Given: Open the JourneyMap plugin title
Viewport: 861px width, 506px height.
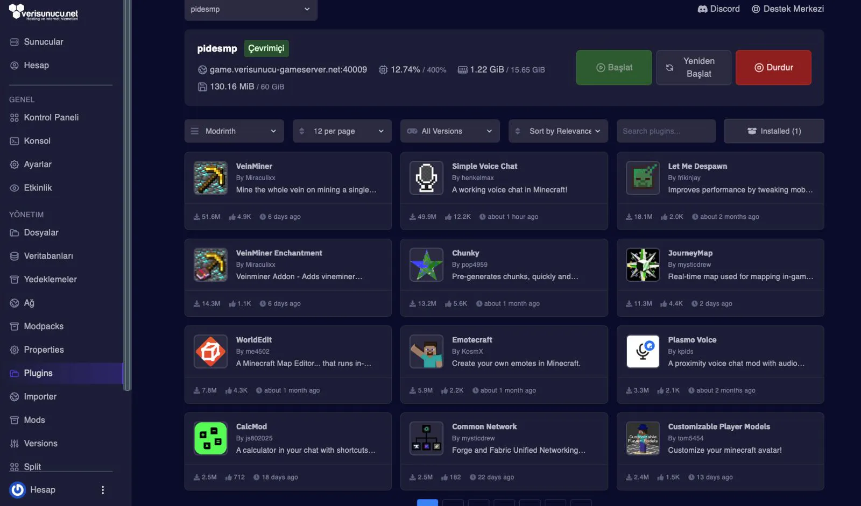Looking at the screenshot, I should (x=690, y=253).
